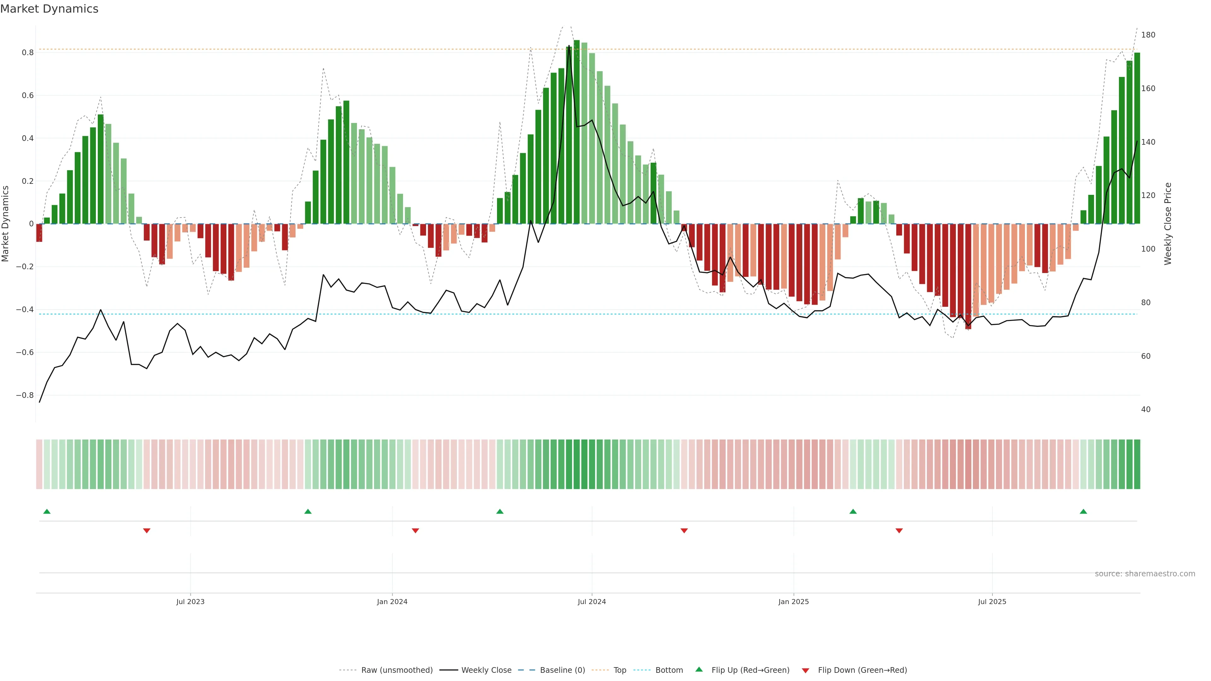Screen dimensions: 1211x681
Task: Click the Weekly Close Price right axis title
Action: 1168,224
